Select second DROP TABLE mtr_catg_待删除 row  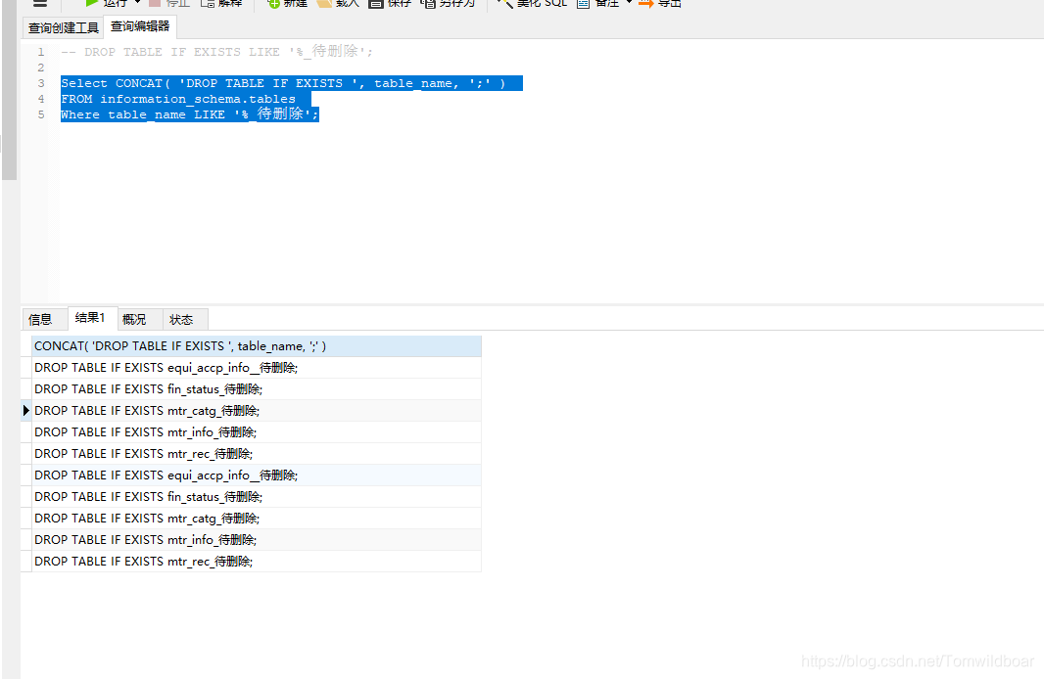pos(257,519)
